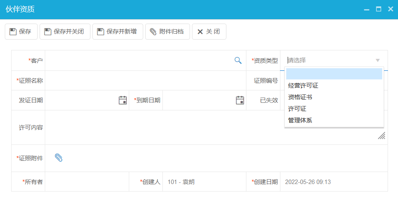
Task: Click Save and Close (保存并关闭)
Action: point(64,32)
